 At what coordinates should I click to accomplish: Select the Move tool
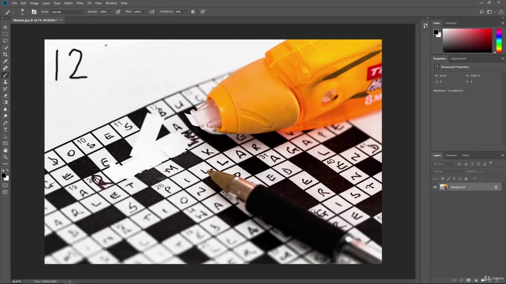[6, 27]
